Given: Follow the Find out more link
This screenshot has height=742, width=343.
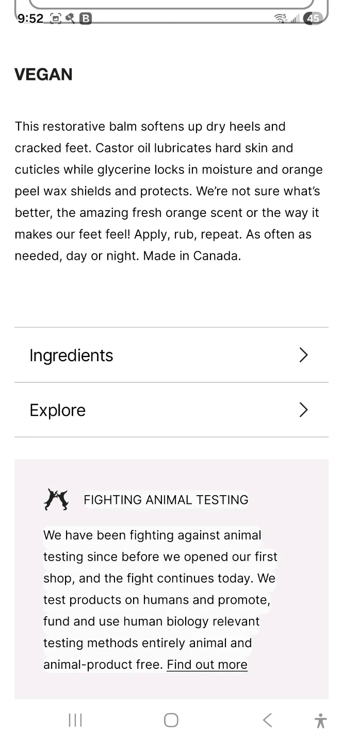Looking at the screenshot, I should 207,665.
